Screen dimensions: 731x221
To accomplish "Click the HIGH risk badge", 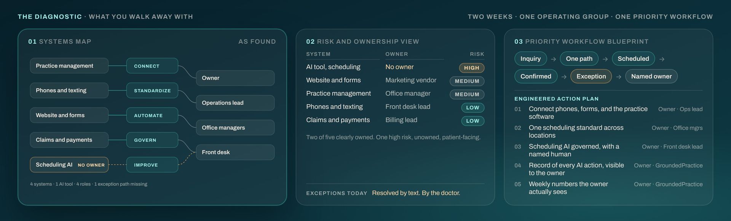I will coord(472,68).
